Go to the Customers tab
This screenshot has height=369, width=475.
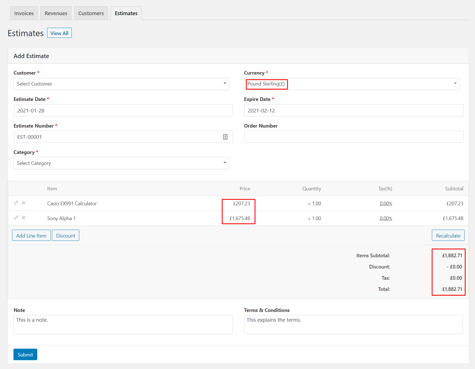coord(91,13)
